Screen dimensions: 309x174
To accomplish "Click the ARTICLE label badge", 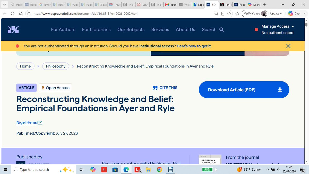I will [27, 88].
